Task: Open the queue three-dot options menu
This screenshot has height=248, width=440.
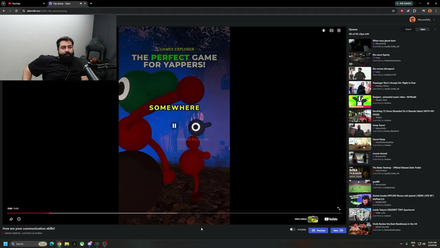Action: pos(435,29)
